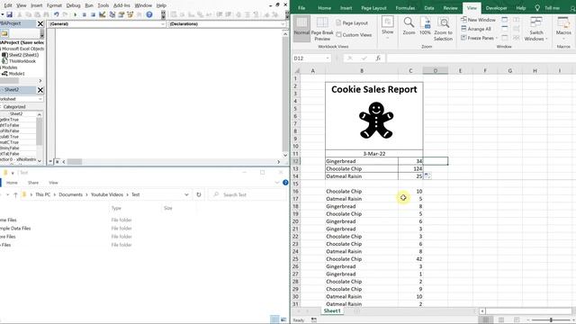
Task: Click the Excel formula bar input
Action: coord(481,58)
